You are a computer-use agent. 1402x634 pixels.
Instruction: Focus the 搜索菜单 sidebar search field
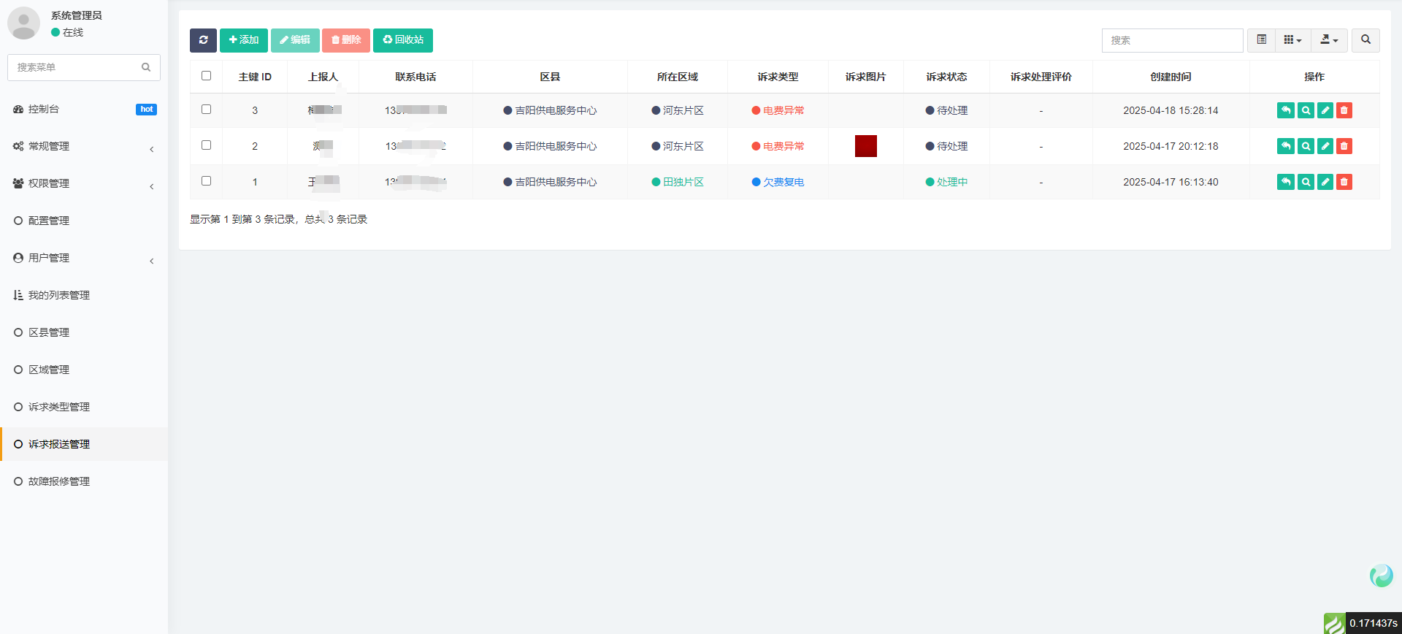[x=77, y=67]
